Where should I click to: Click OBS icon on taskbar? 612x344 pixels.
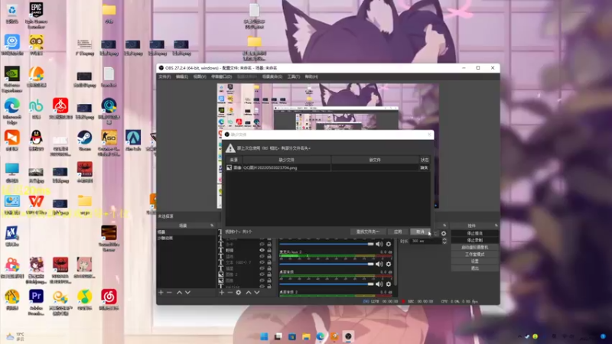tap(348, 336)
